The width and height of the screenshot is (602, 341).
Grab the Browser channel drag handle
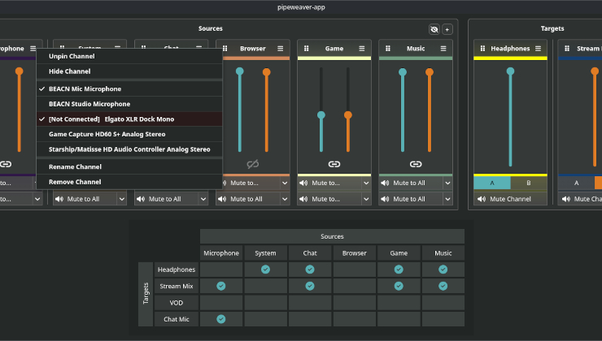click(x=225, y=49)
